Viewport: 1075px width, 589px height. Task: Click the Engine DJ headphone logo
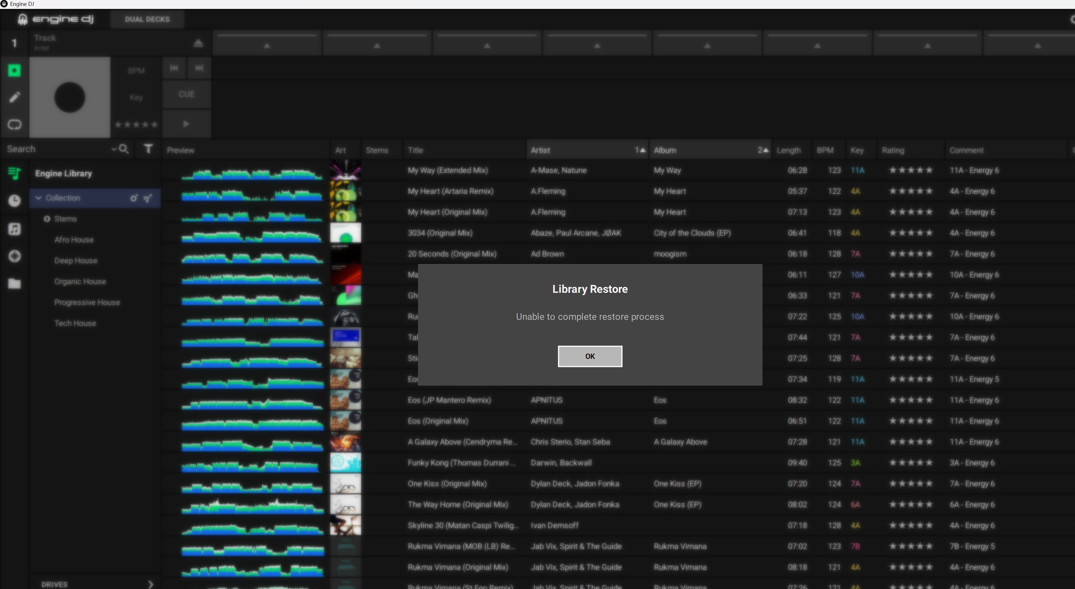22,19
